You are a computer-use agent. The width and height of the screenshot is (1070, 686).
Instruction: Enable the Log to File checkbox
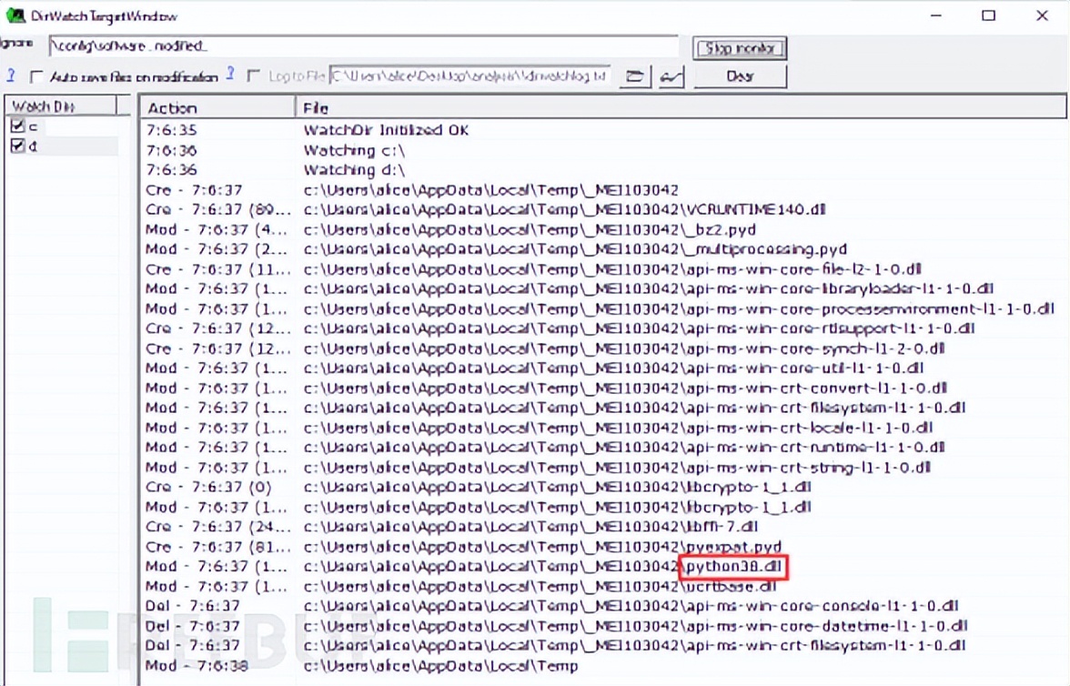[253, 76]
